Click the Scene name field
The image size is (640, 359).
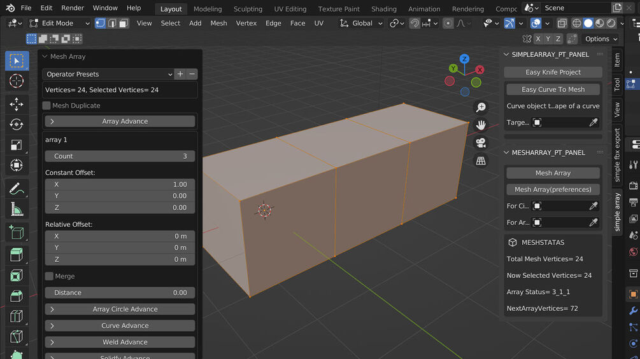click(x=576, y=8)
